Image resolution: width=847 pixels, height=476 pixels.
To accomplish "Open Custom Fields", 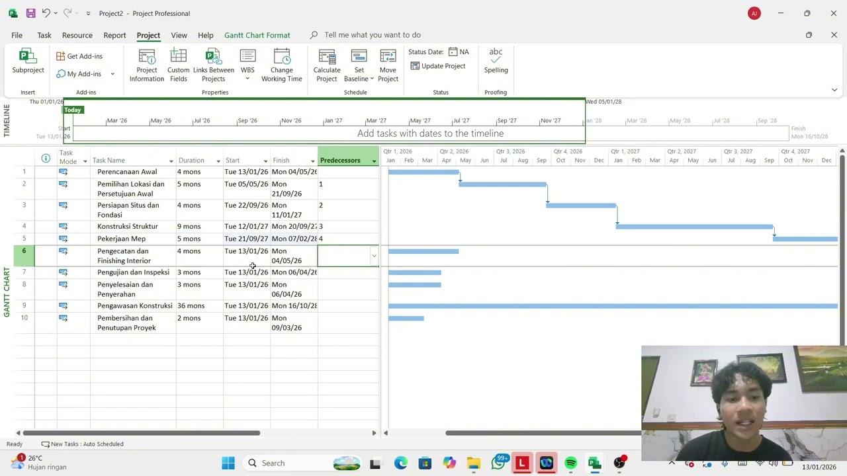I will (178, 65).
